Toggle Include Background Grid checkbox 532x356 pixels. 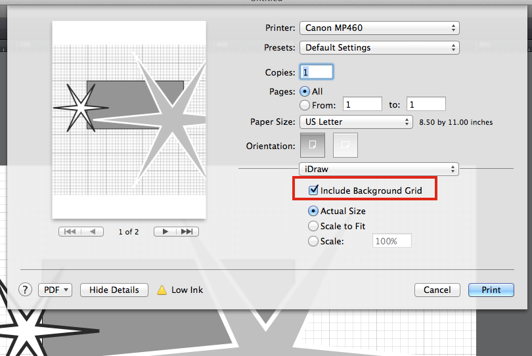tap(313, 190)
